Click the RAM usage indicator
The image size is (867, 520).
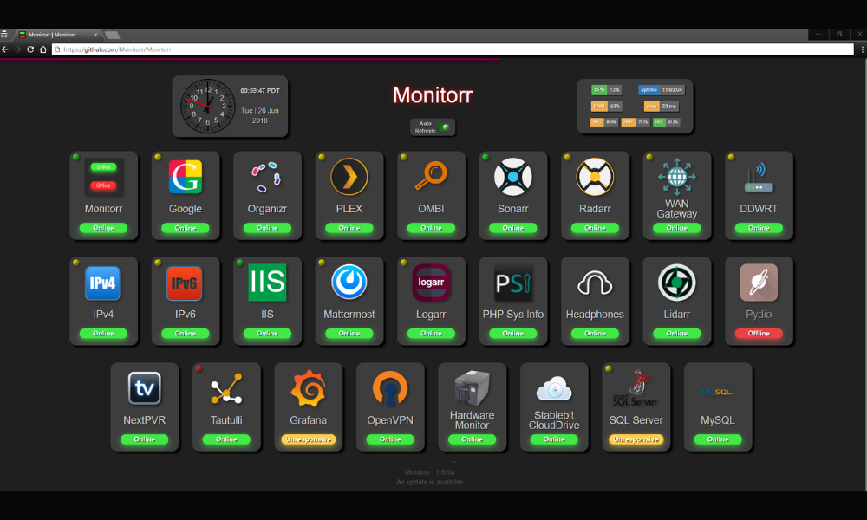click(x=607, y=106)
